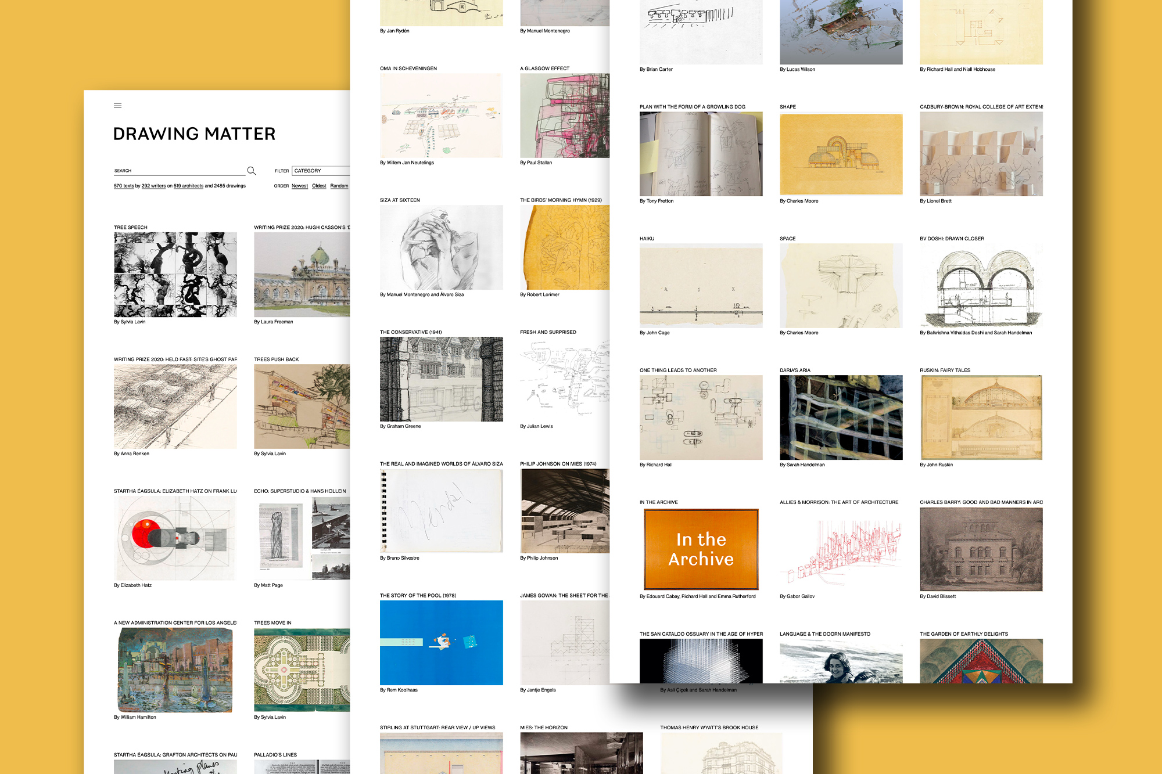1162x774 pixels.
Task: Open San Cataldo Ossuary thumbnail
Action: (x=701, y=661)
